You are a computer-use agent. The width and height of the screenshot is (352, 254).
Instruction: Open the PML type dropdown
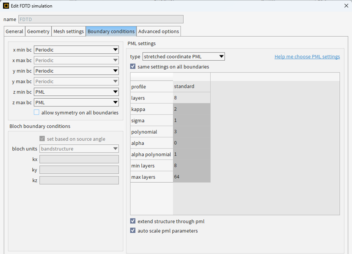184,57
